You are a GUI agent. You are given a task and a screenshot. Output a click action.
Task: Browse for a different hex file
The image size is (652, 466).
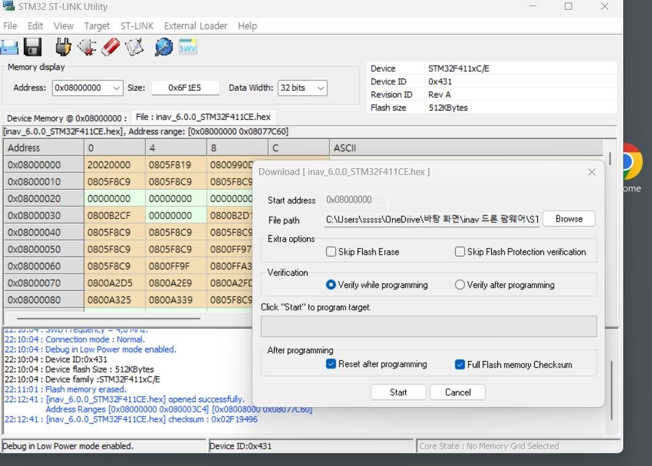[x=568, y=219]
